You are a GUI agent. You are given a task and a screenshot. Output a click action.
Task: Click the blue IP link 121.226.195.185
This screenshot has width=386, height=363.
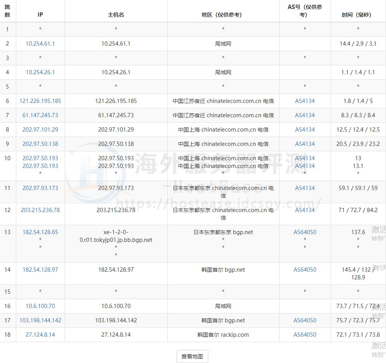(x=40, y=101)
